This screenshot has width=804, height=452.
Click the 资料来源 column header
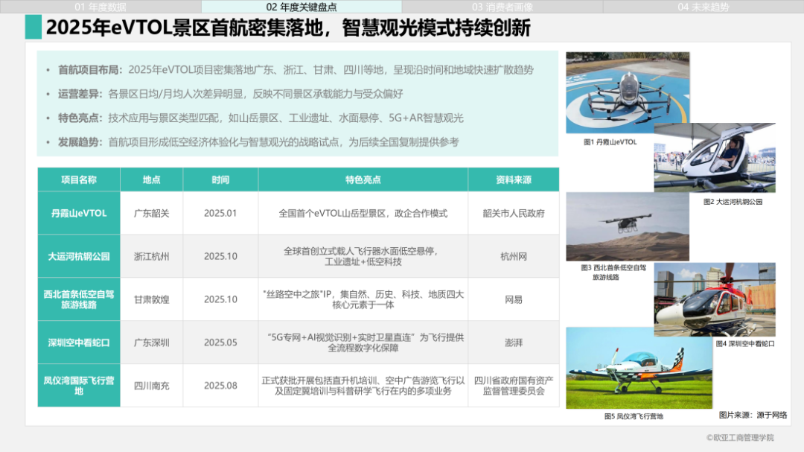[x=513, y=179]
